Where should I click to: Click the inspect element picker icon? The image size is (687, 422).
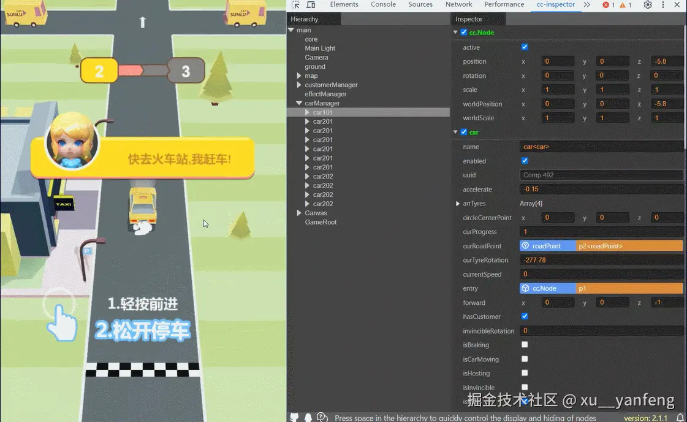pyautogui.click(x=296, y=4)
